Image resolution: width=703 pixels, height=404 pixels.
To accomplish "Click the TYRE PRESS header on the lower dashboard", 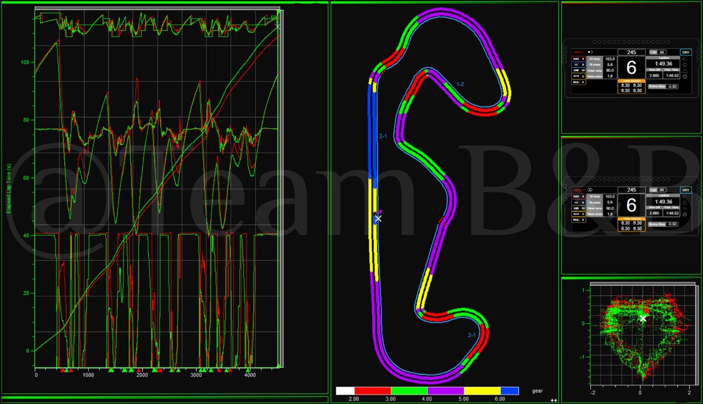I will (x=632, y=219).
